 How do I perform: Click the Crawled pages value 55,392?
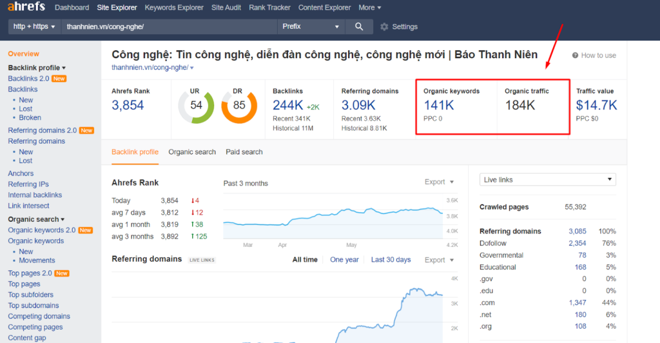(576, 207)
